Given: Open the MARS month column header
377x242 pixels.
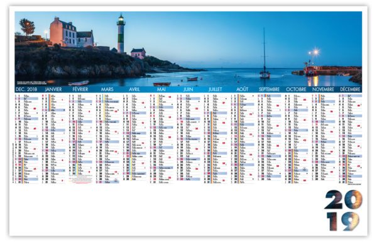Looking at the screenshot, I should point(107,89).
